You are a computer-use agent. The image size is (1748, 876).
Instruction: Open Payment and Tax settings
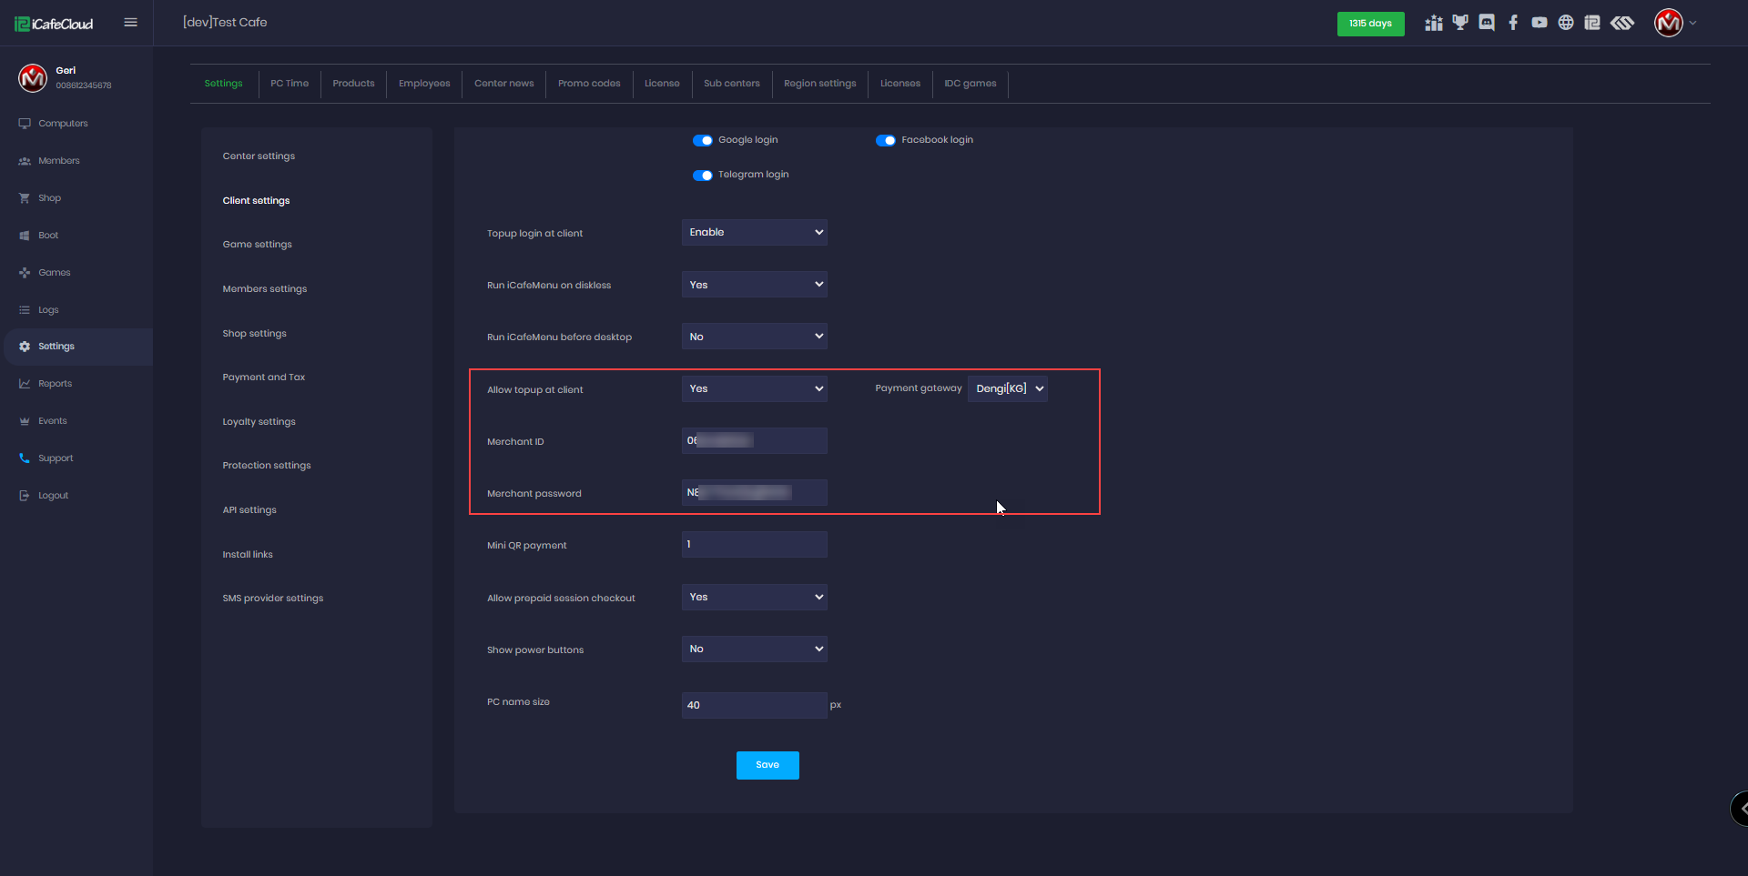click(x=264, y=378)
